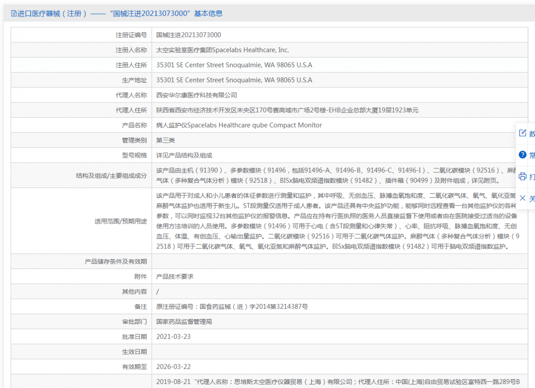Click the page heading 进口医疗器械（注册）基本信息
The height and width of the screenshot is (388, 535).
[x=120, y=14]
